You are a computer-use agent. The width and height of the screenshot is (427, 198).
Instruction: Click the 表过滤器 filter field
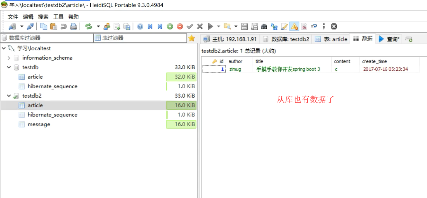click(x=140, y=38)
